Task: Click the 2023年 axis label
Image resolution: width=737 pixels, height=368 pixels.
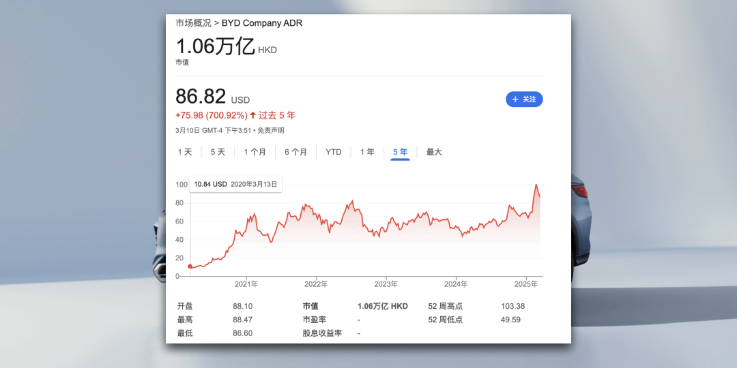Action: (x=386, y=284)
